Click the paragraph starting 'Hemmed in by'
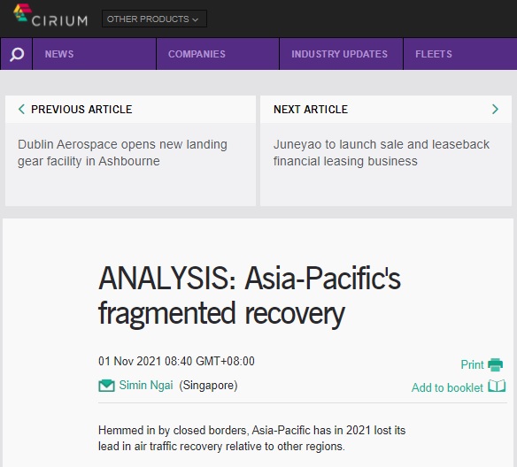Screen dimensions: 517x467 pyautogui.click(x=252, y=439)
